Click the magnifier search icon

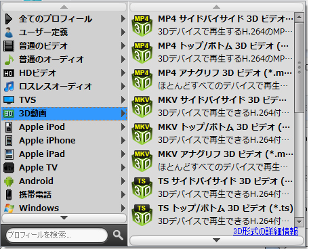point(118,235)
